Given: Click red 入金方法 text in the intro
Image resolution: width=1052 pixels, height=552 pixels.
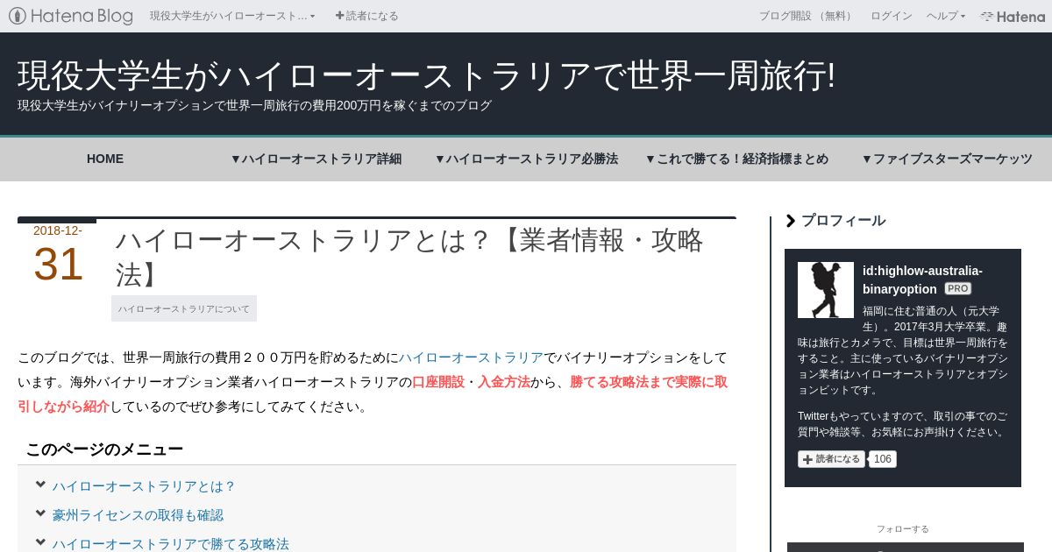Looking at the screenshot, I should pyautogui.click(x=504, y=382).
